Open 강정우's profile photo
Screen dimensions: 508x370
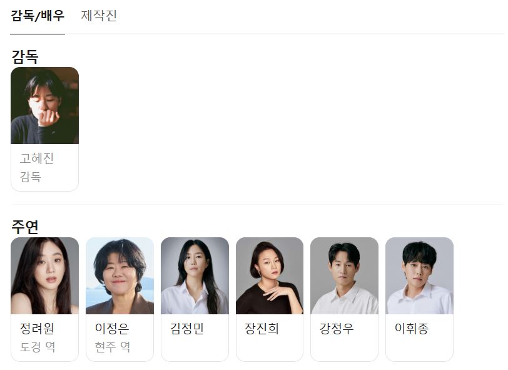344,275
